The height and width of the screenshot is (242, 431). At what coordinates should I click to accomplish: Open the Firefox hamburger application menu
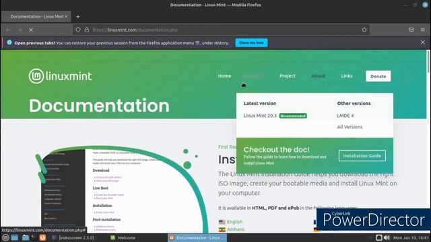423,30
